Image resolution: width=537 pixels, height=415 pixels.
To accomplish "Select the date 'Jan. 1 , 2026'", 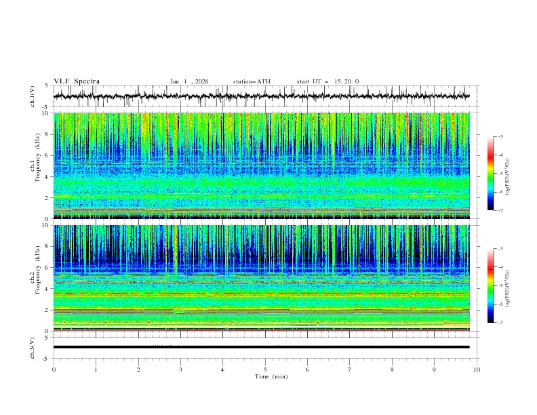I will click(189, 81).
